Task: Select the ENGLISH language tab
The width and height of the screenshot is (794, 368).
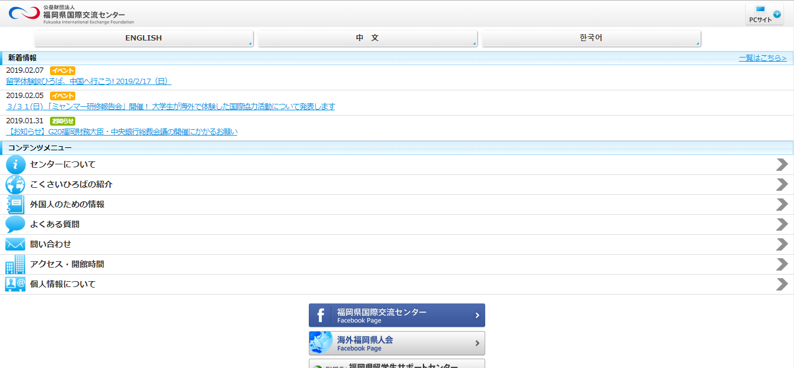Action: (x=144, y=38)
